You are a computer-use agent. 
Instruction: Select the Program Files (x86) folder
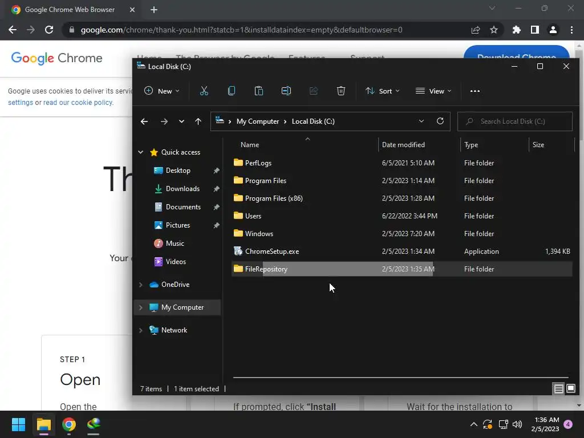pyautogui.click(x=402, y=198)
